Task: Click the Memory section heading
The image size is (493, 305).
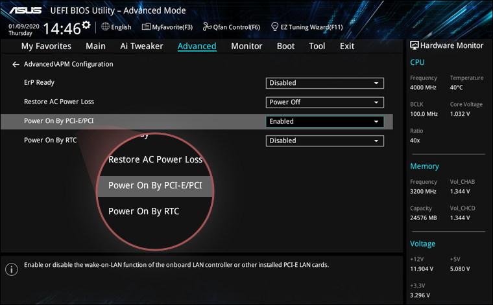Action: pyautogui.click(x=424, y=166)
